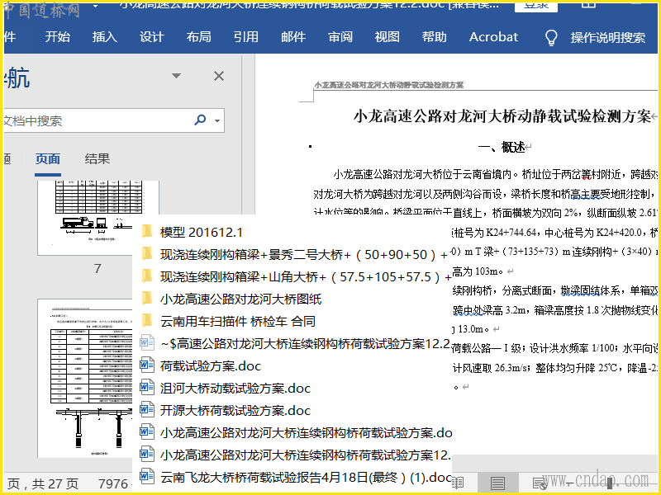The width and height of the screenshot is (661, 495).
Task: Click the lightbulb Tell Me icon
Action: pos(551,37)
